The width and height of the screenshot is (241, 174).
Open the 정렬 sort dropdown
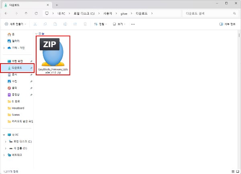pos(100,24)
